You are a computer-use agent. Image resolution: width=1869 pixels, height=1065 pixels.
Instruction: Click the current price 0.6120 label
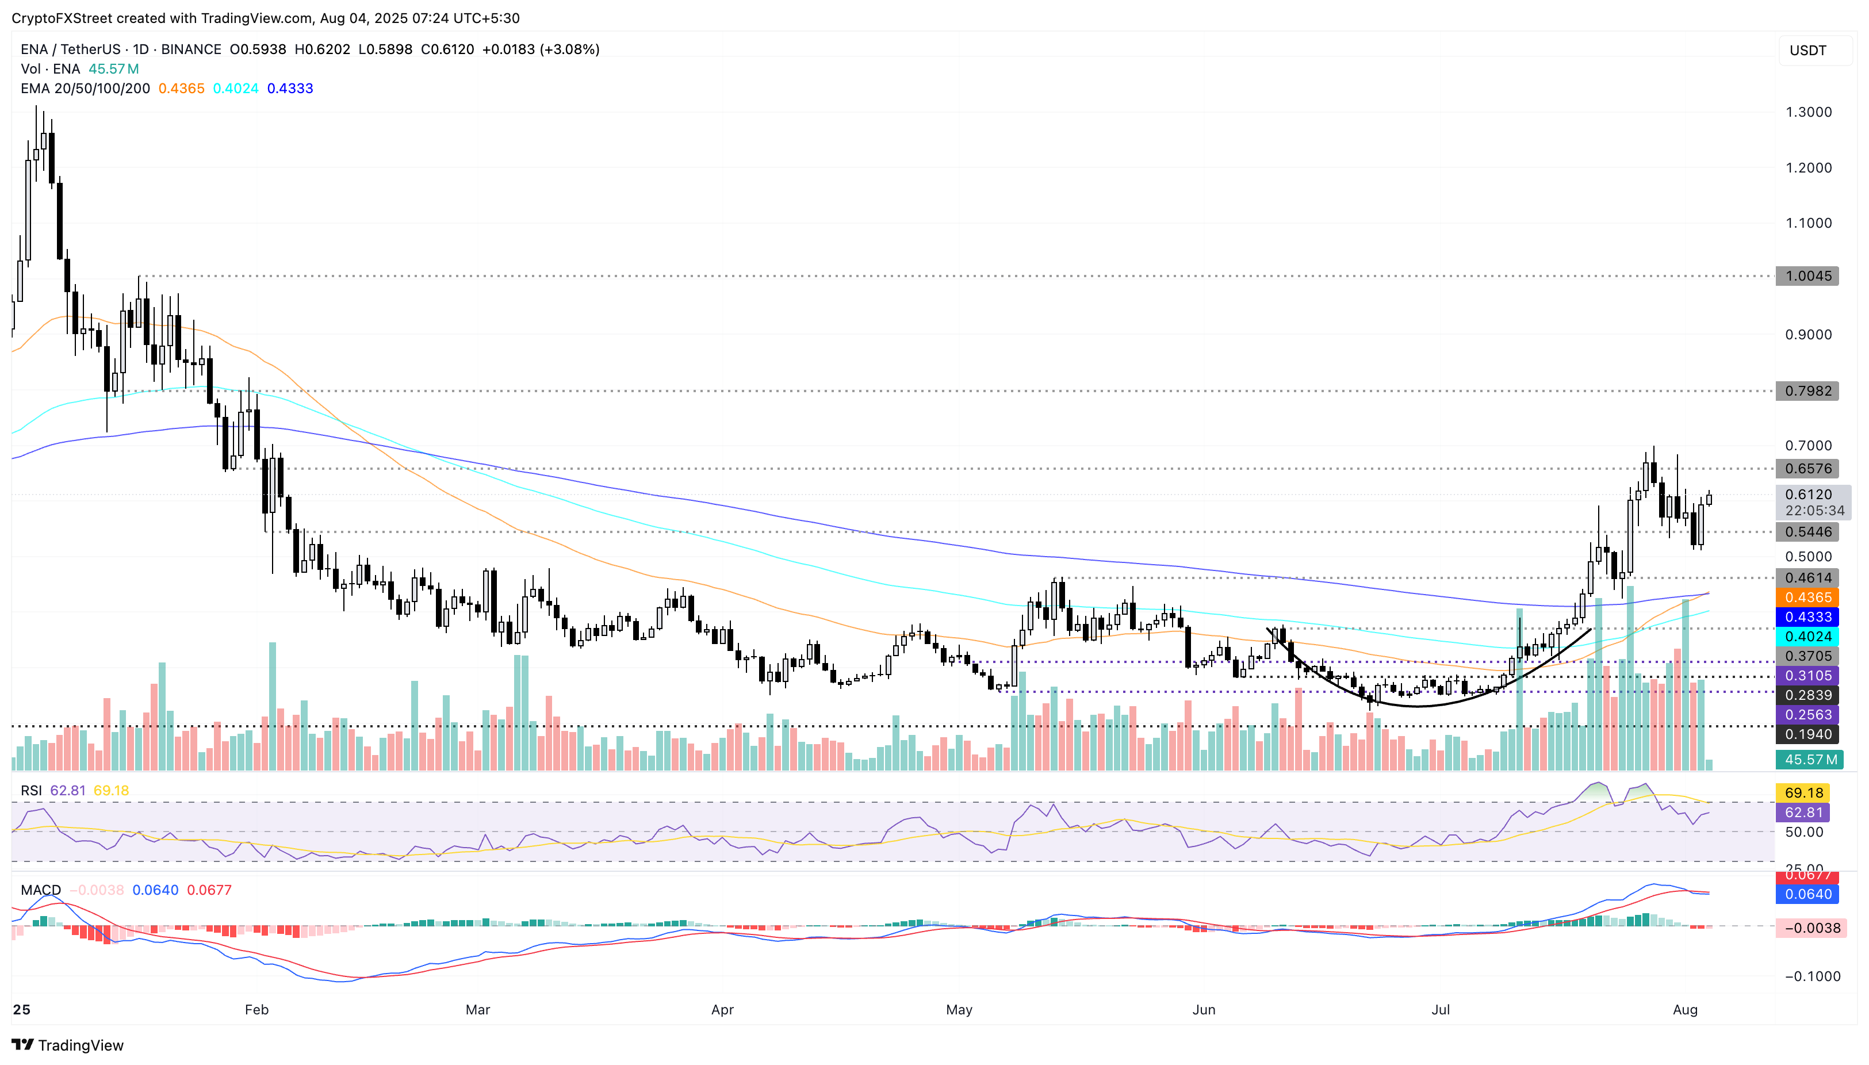click(1807, 495)
